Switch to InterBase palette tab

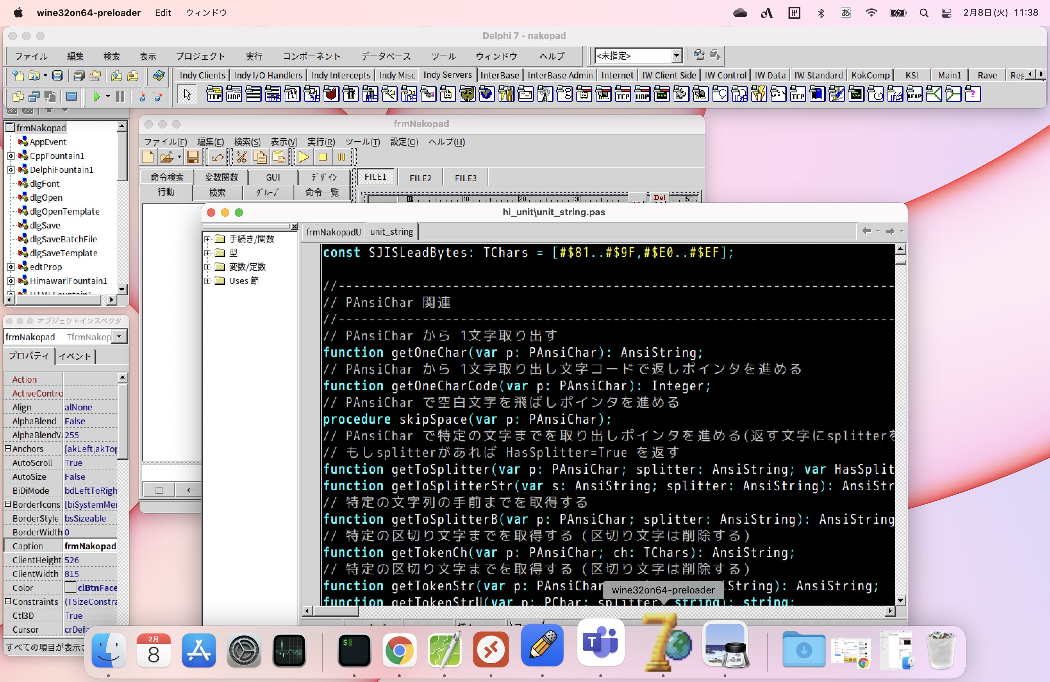click(x=499, y=75)
